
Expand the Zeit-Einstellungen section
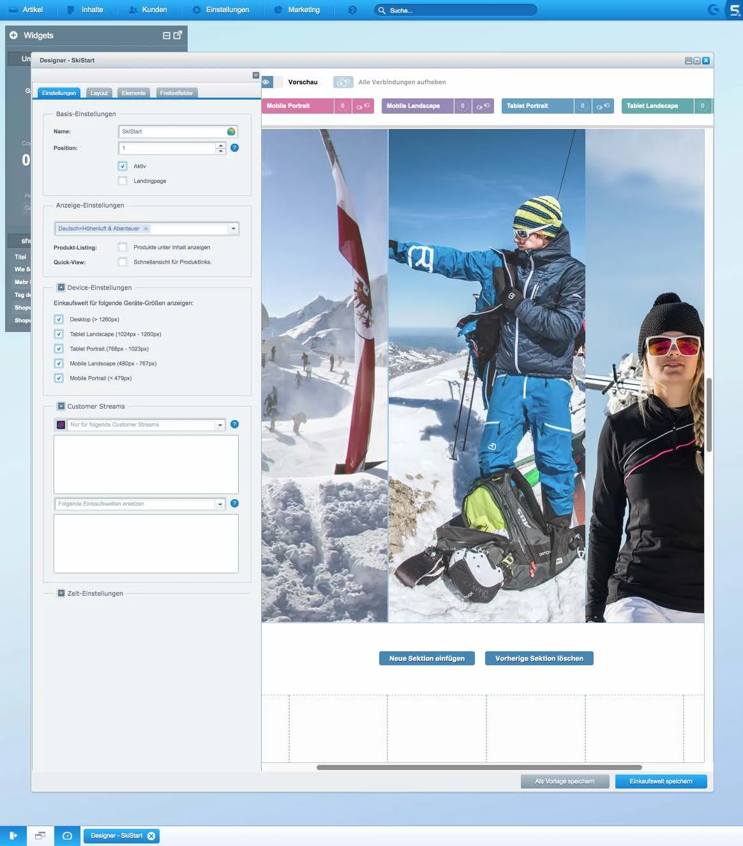pyautogui.click(x=61, y=593)
